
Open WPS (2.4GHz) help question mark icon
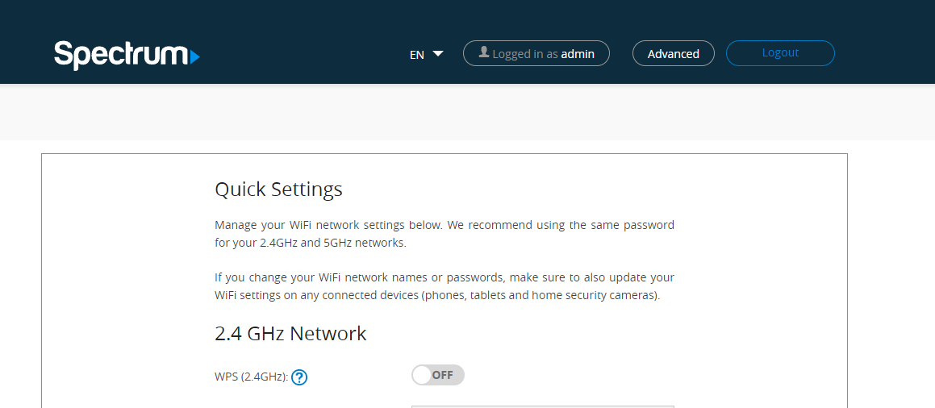[299, 377]
